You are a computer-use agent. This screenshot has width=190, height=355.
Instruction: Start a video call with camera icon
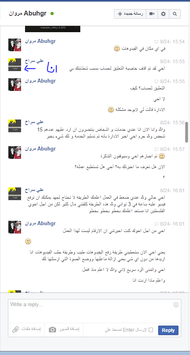click(152, 14)
